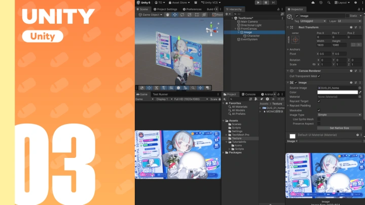Lock the Hierarchy panel
Viewport: 365px width, 205px height.
(x=278, y=9)
